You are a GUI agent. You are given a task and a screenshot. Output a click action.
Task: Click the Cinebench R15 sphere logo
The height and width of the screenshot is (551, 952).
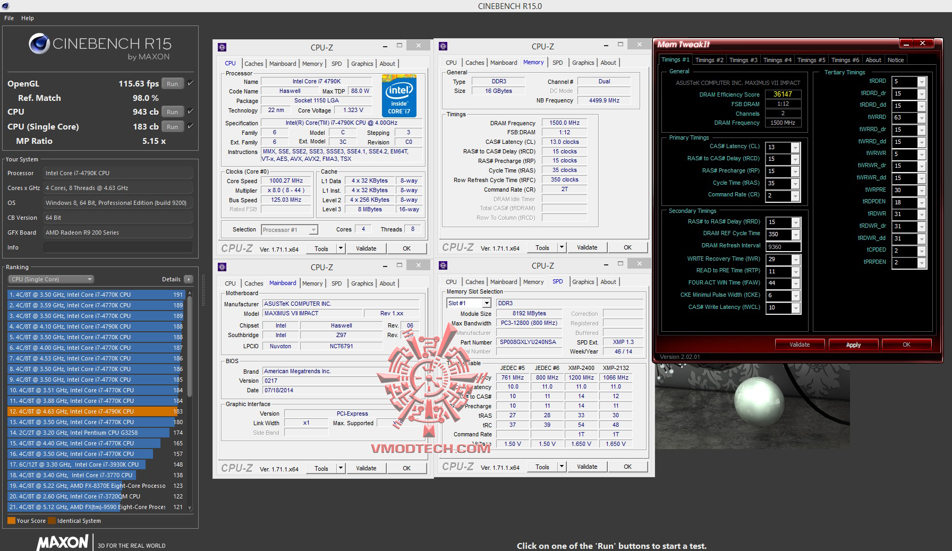[39, 44]
